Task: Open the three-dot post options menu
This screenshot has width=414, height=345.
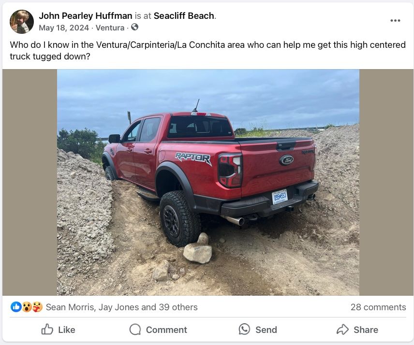Action: click(395, 21)
